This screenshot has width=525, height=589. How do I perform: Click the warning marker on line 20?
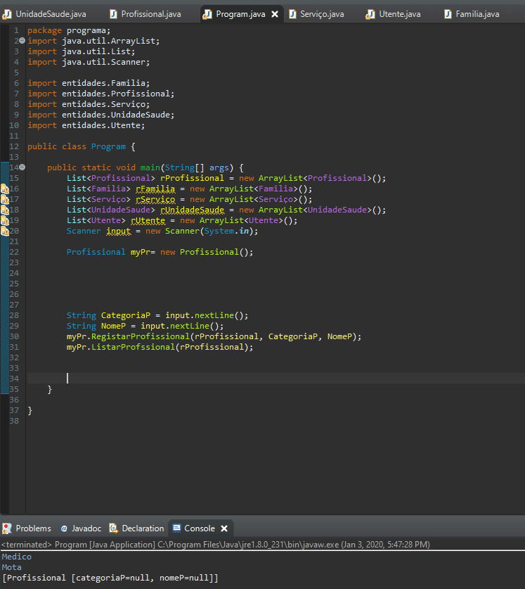pyautogui.click(x=4, y=231)
